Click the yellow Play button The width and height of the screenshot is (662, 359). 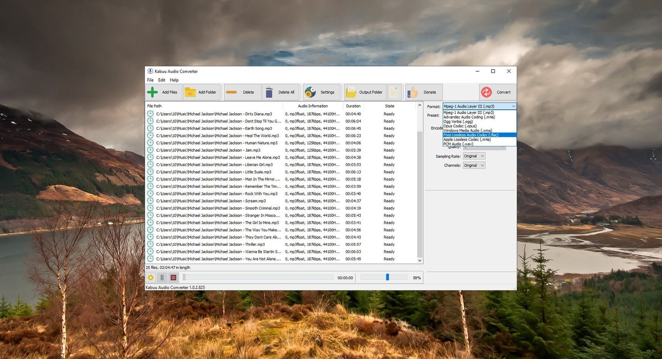pos(151,277)
